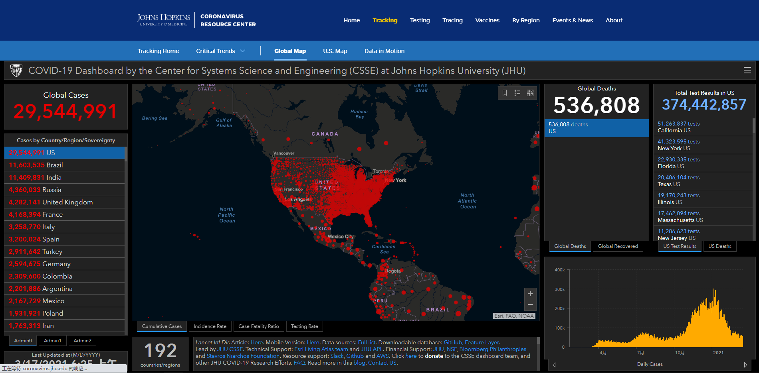Zoom out on the map
The image size is (759, 373).
530,305
